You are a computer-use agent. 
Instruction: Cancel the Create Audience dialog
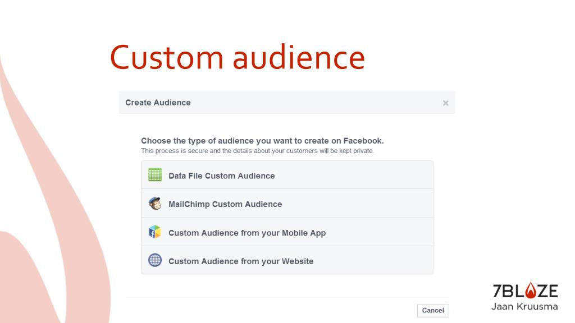coord(433,310)
